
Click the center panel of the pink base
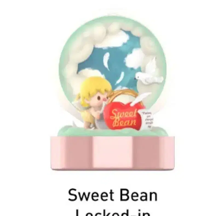click(x=113, y=152)
